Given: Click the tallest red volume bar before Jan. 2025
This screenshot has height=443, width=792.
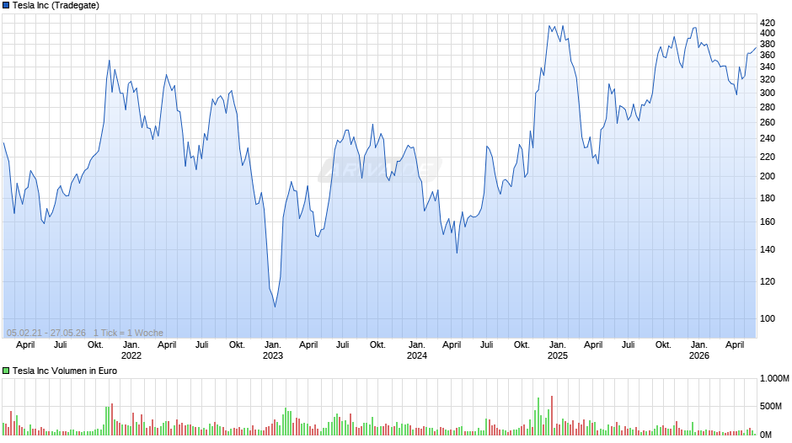Looking at the screenshot, I should click(x=552, y=415).
